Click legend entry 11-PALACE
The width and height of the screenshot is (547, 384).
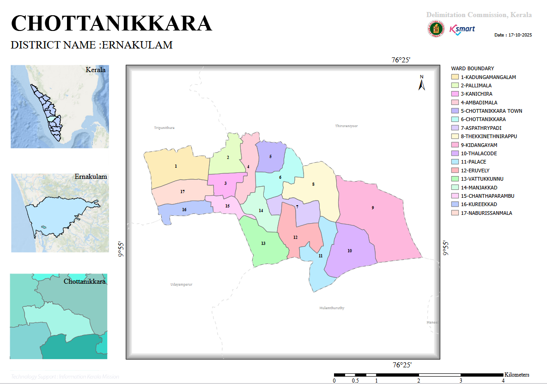pyautogui.click(x=474, y=162)
